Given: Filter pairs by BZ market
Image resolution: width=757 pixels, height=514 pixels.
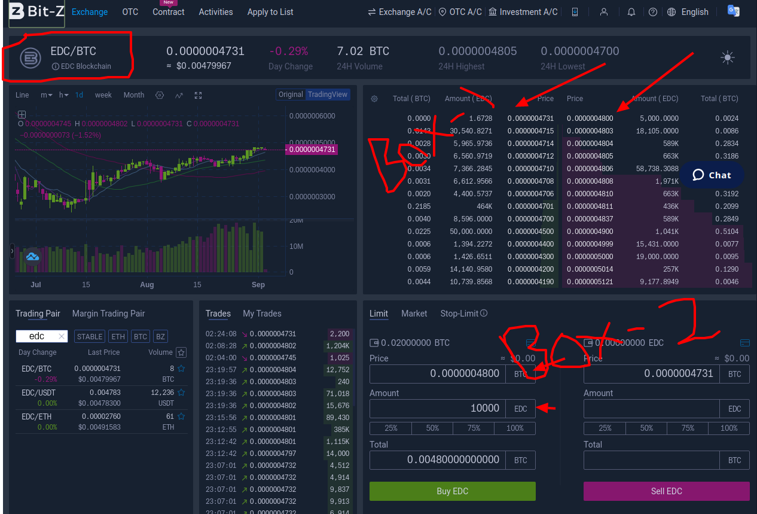Looking at the screenshot, I should tap(160, 336).
